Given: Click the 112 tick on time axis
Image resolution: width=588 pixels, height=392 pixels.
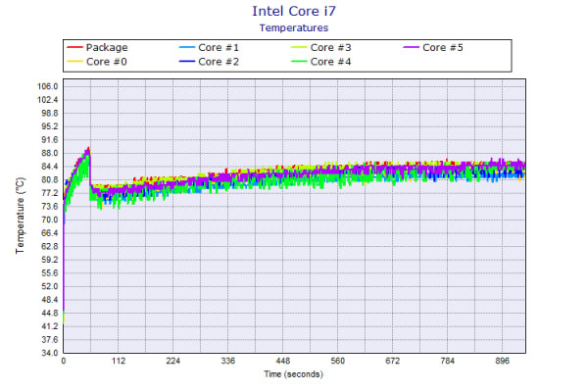Looking at the screenshot, I should coord(119,361).
